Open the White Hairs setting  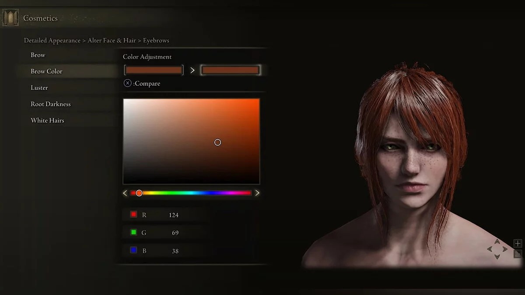(x=47, y=121)
